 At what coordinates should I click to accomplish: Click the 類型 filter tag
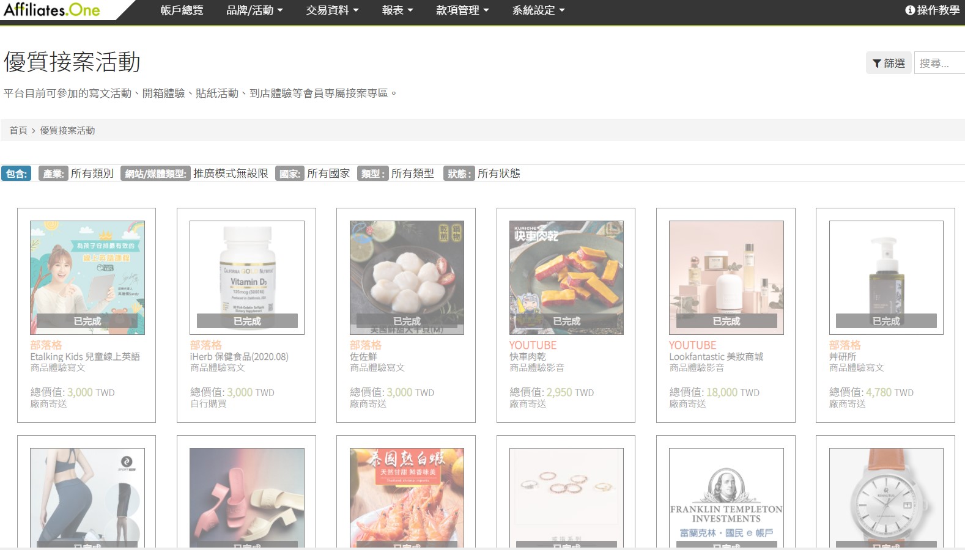click(x=373, y=174)
